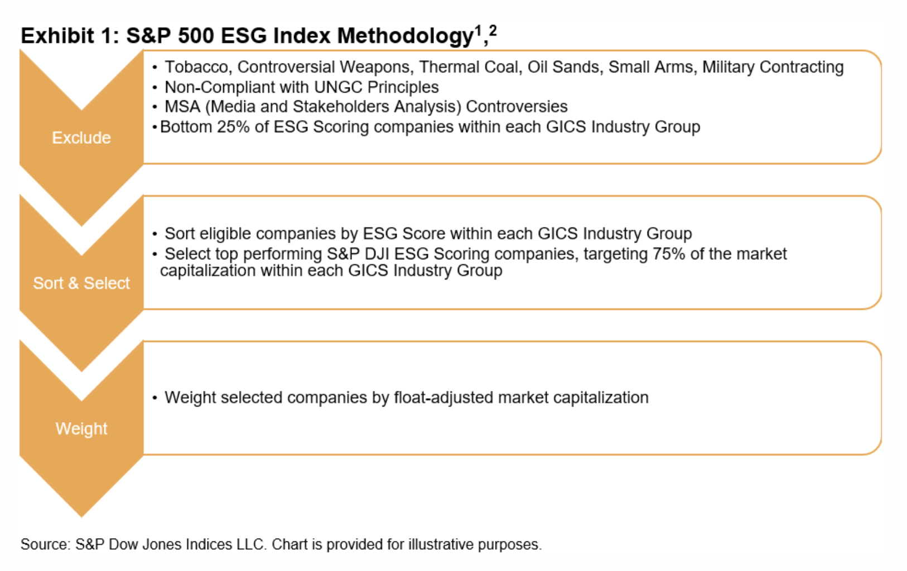The height and width of the screenshot is (571, 907).
Task: Click the Weight chevron label
Action: coord(81,429)
